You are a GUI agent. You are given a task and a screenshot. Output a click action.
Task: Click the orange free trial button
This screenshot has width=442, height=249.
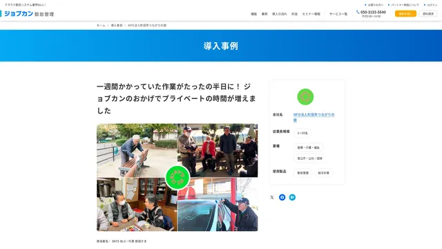pos(405,14)
